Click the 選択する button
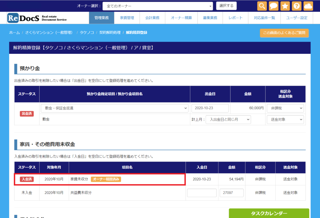This screenshot has height=218, width=320. (226, 6)
